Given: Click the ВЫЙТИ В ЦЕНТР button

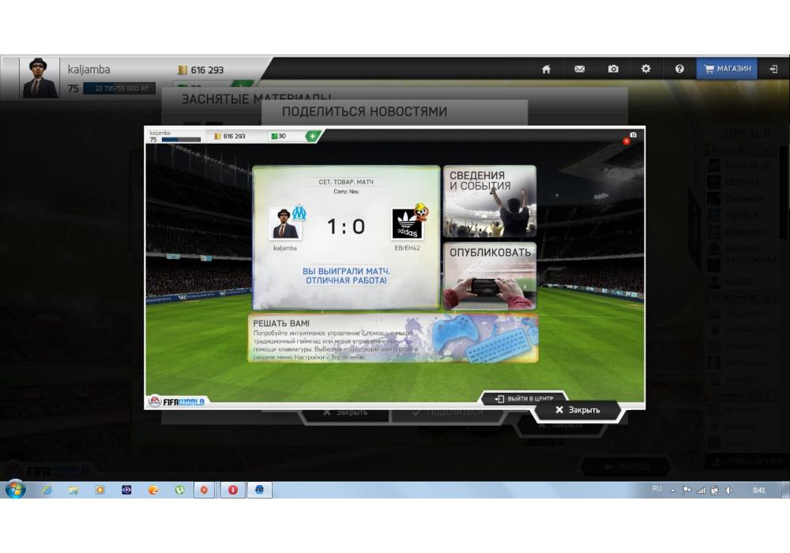Looking at the screenshot, I should tap(524, 398).
